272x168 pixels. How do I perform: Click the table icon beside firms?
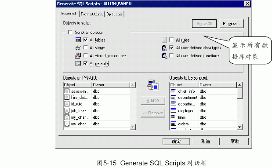pyautogui.click(x=174, y=117)
